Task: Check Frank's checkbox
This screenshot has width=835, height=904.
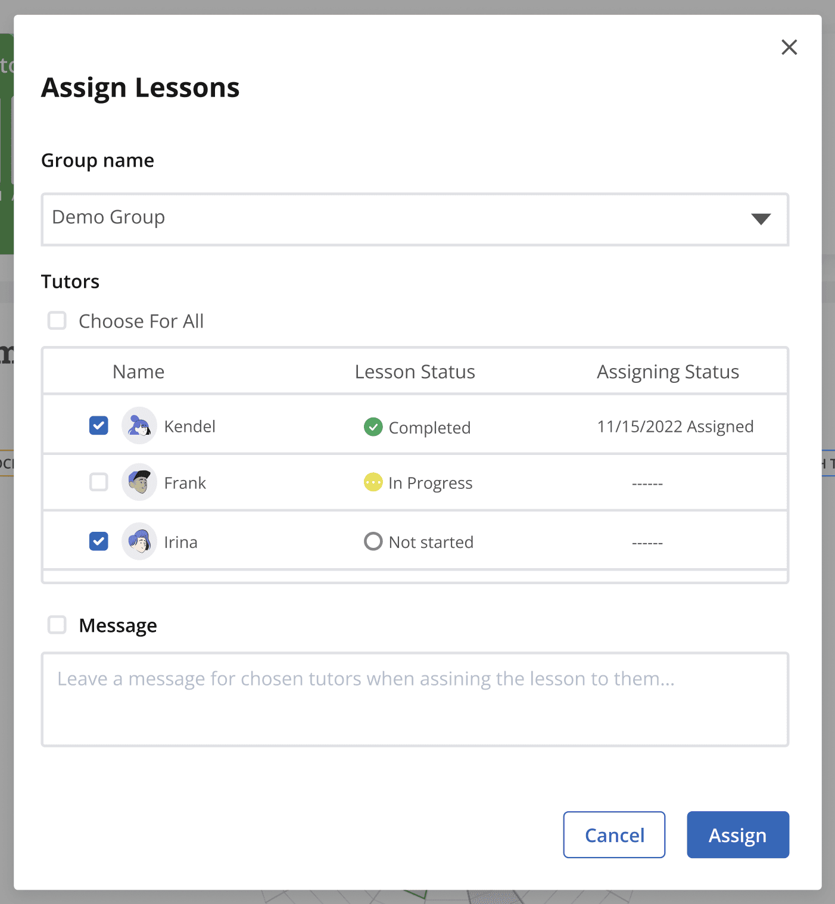Action: (99, 482)
